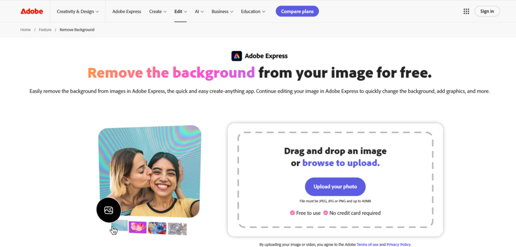Click the black image picker circle icon
The height and width of the screenshot is (247, 516).
pos(109,210)
